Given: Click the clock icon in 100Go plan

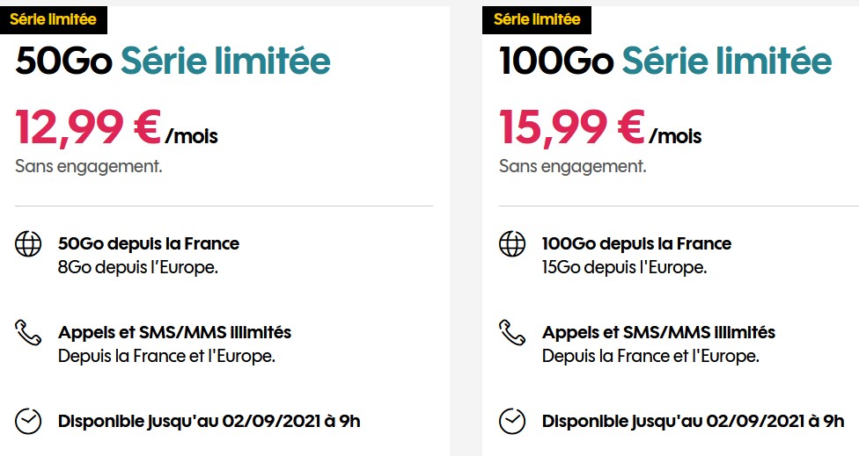Looking at the screenshot, I should coord(512,421).
